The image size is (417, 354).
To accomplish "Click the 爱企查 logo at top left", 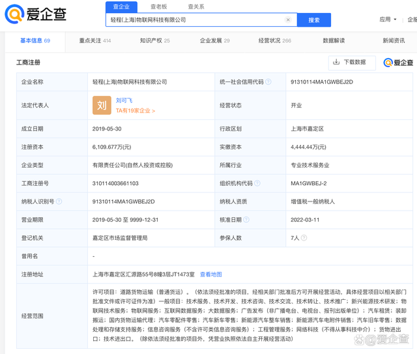I will click(36, 13).
